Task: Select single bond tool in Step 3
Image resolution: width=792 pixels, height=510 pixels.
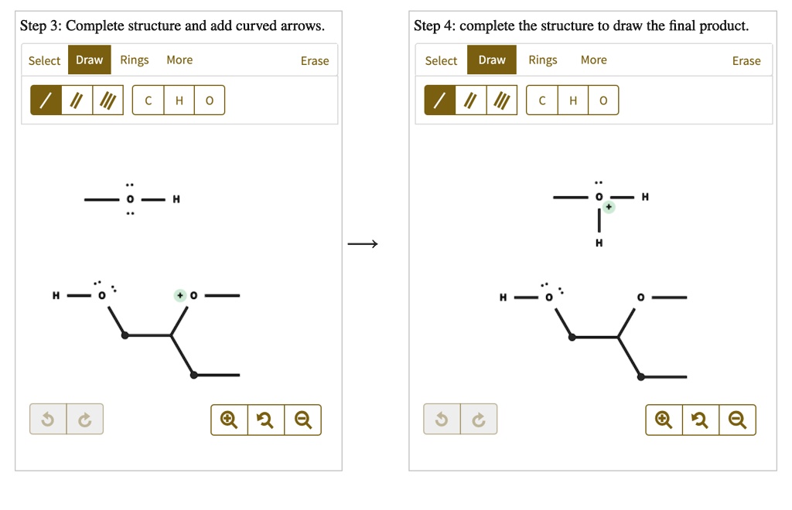Action: coord(46,100)
